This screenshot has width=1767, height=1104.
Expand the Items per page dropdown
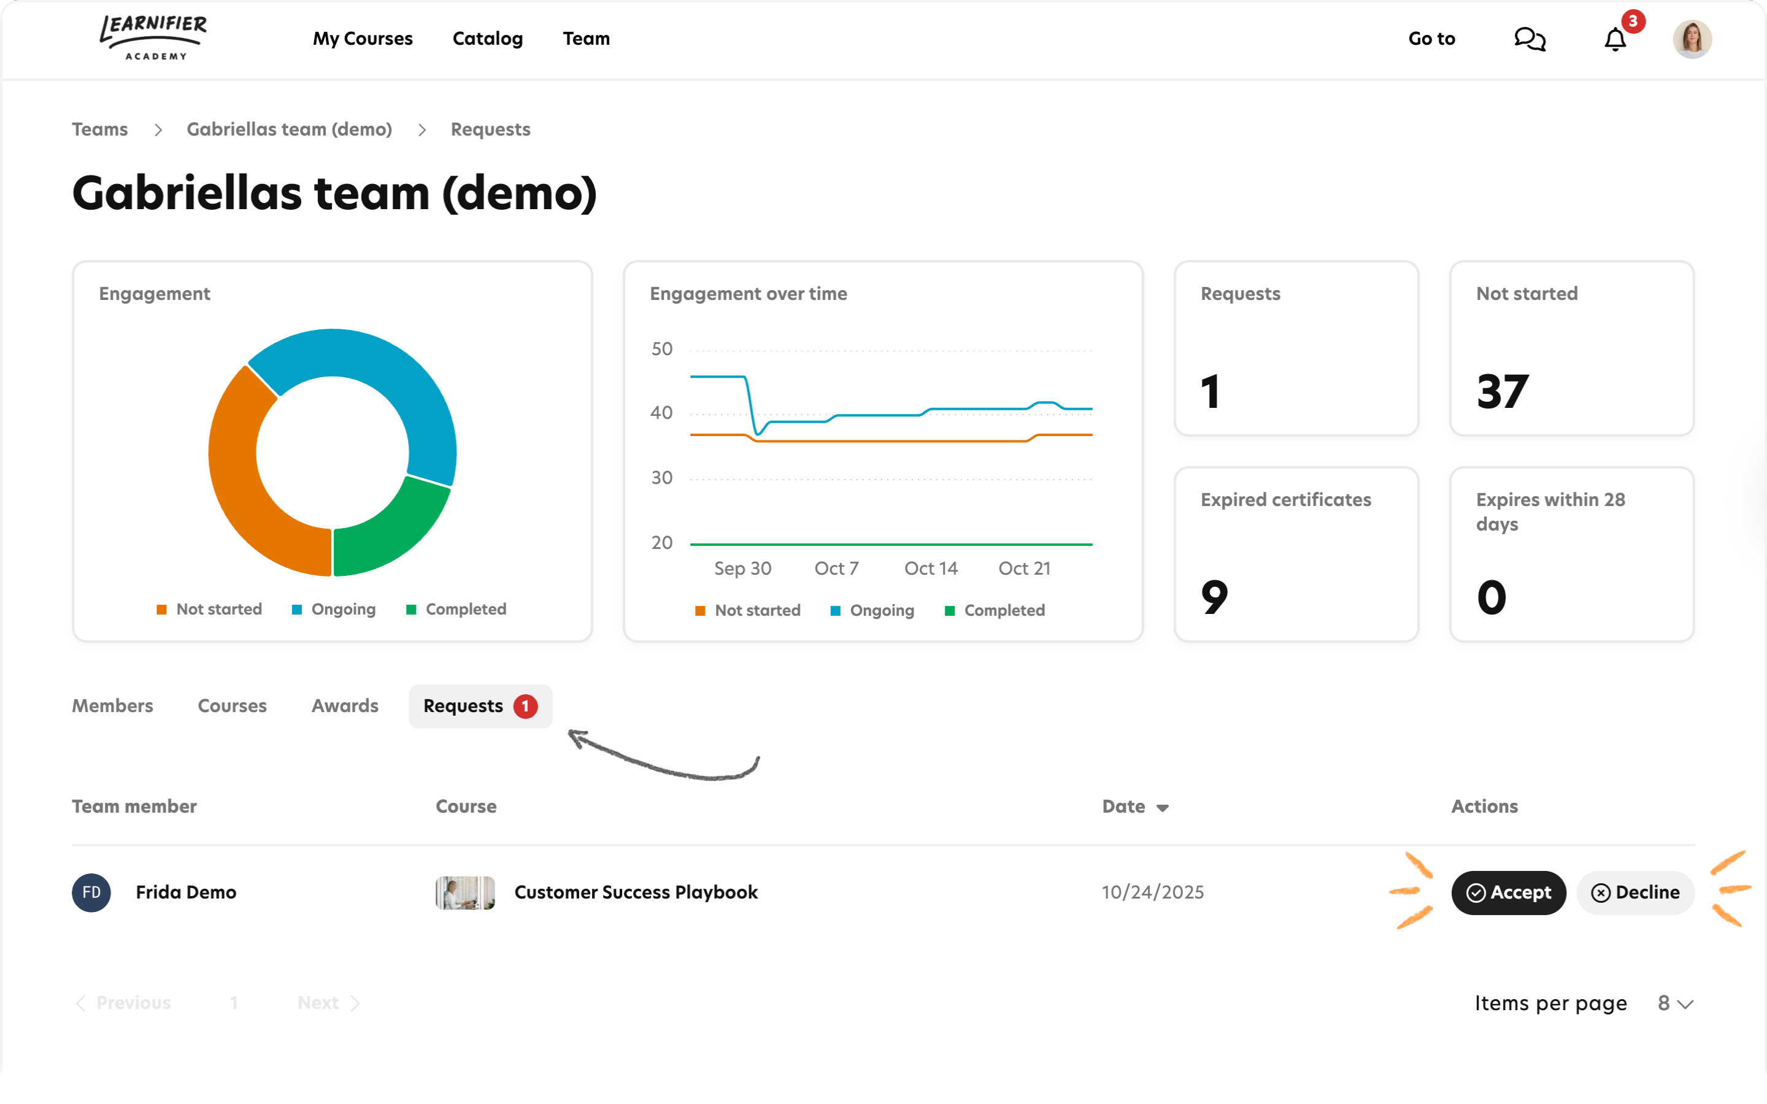pos(1675,1003)
